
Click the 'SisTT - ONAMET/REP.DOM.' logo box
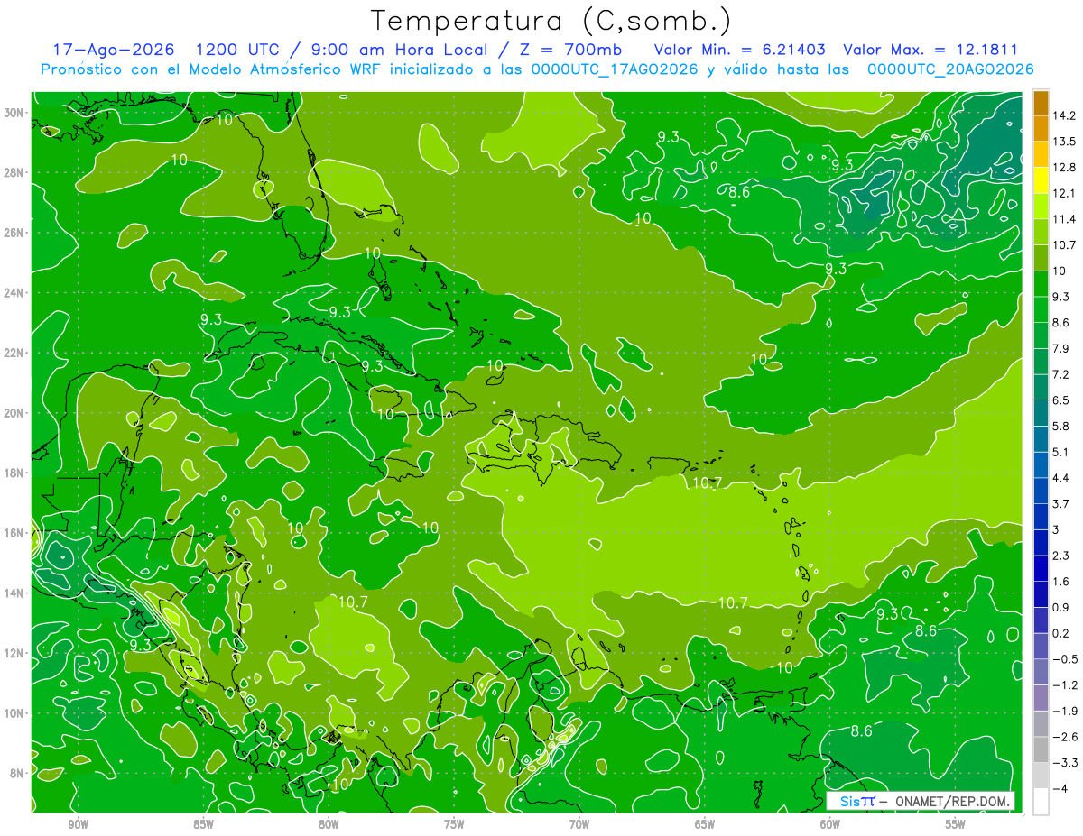921,802
